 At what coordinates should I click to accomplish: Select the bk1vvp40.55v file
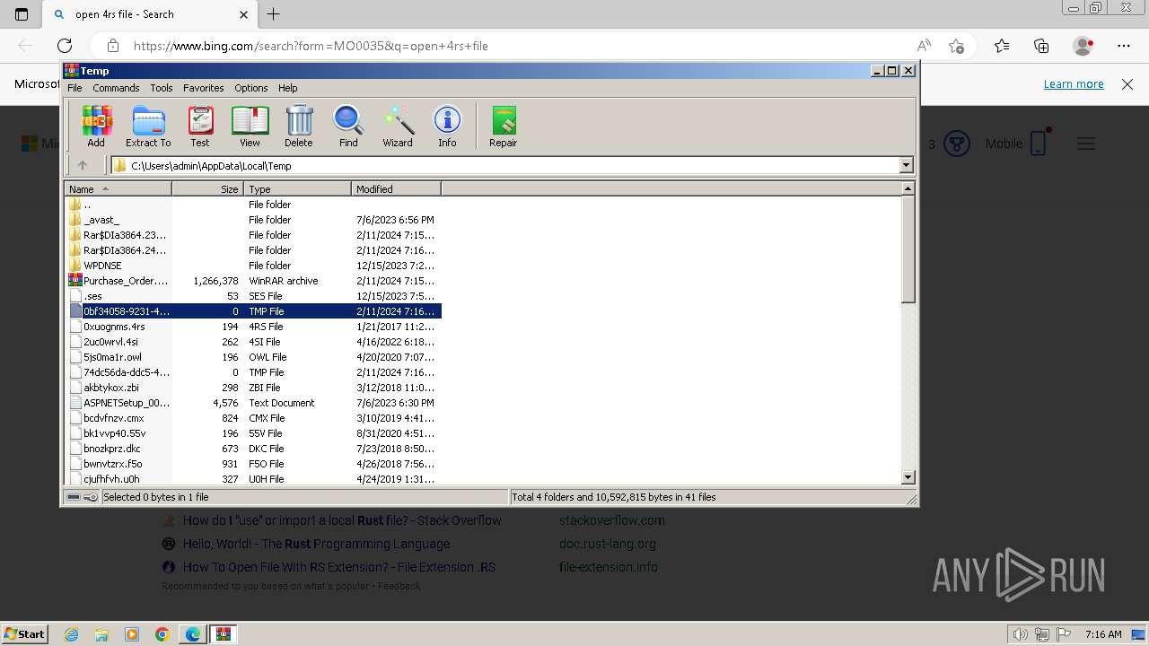click(253, 433)
